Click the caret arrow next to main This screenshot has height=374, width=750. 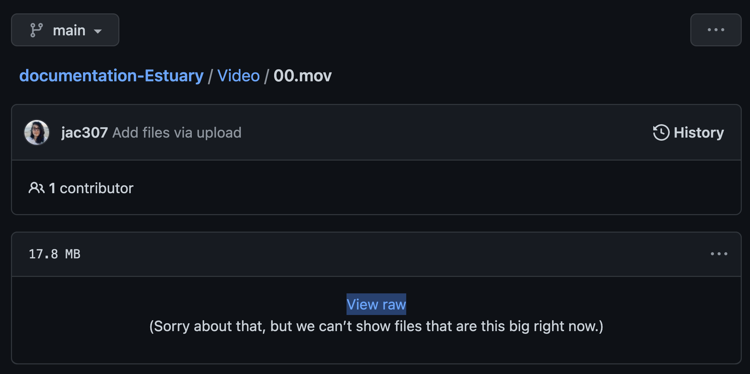[x=98, y=32]
